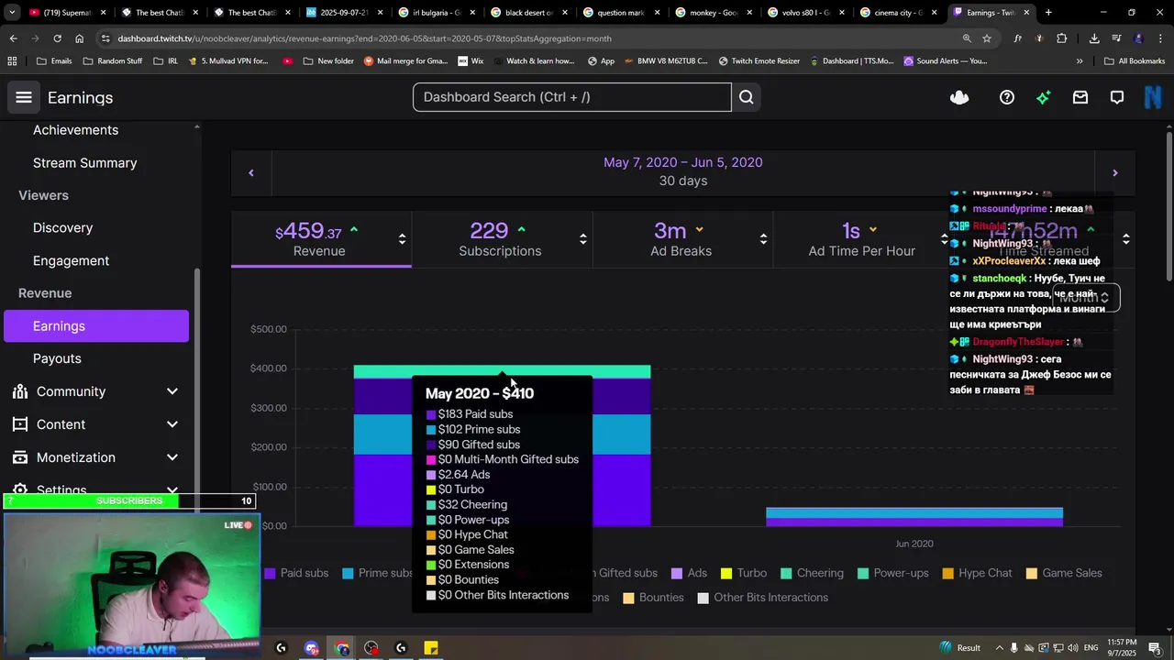
Task: Open the account avatar menu
Action: pyautogui.click(x=1154, y=97)
